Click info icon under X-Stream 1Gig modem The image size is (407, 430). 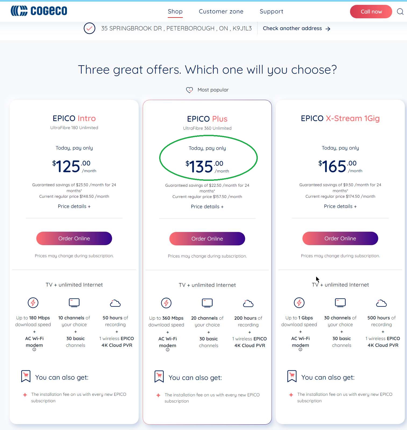click(300, 350)
